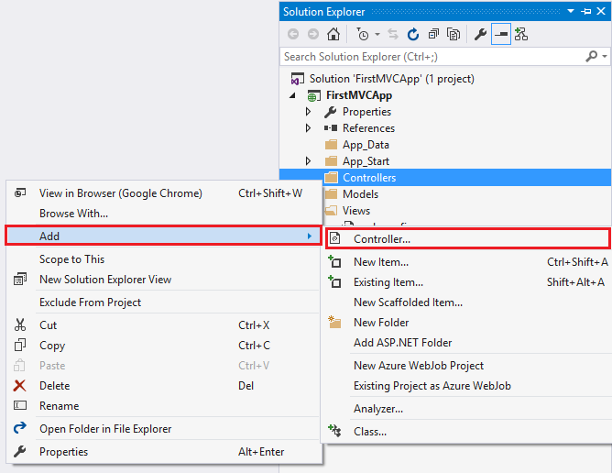Select Solution 'FirstMVCApp' node
This screenshot has width=612, height=473.
(x=391, y=79)
